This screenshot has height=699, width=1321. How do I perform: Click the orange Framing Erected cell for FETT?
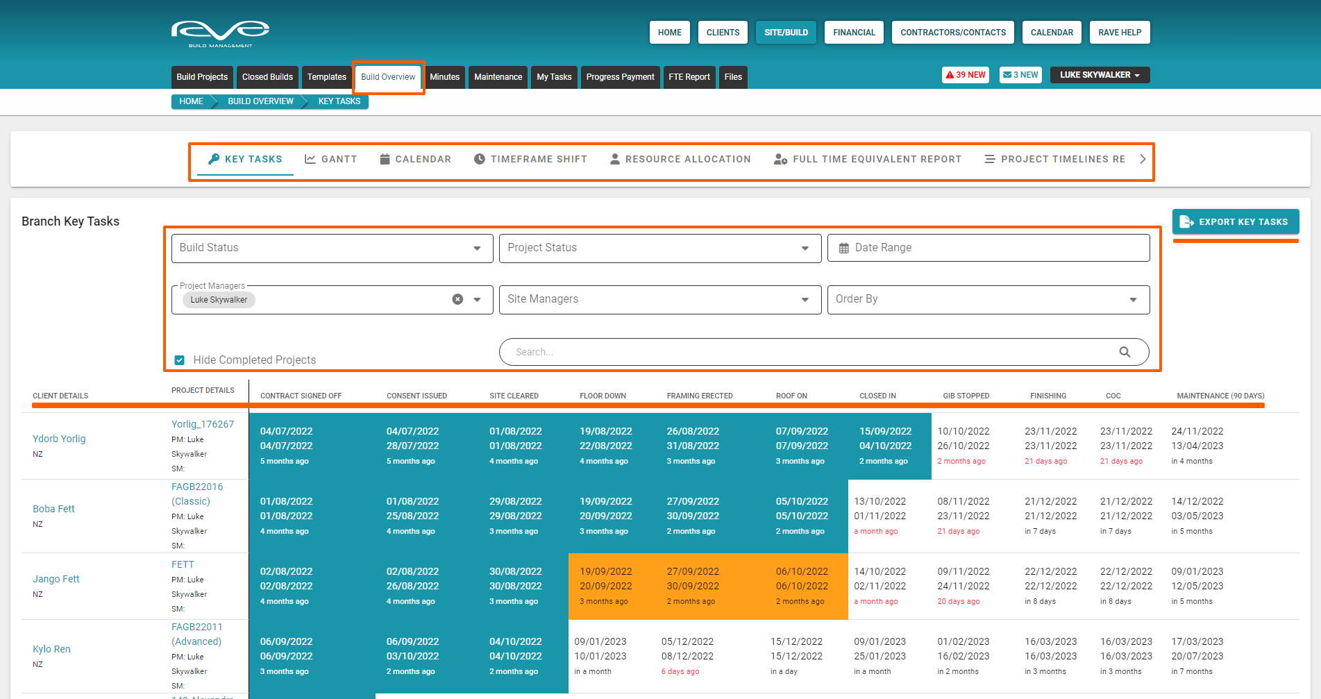pos(693,586)
